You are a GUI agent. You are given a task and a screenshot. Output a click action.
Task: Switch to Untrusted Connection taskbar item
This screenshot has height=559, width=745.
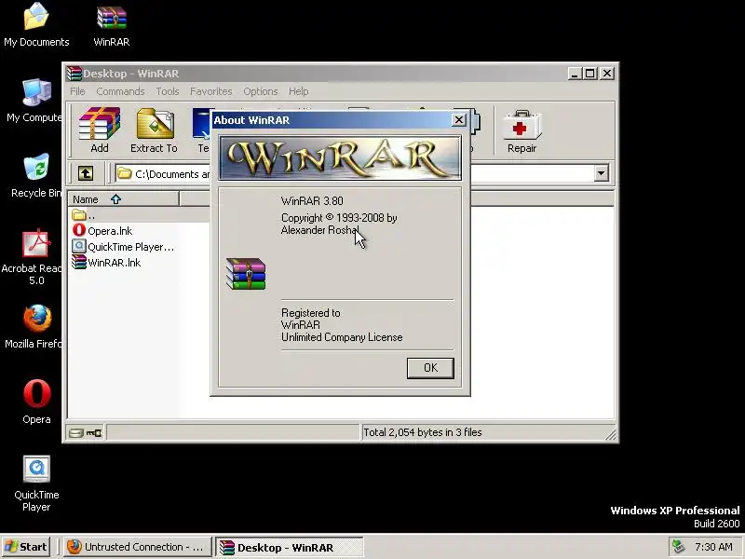[137, 547]
